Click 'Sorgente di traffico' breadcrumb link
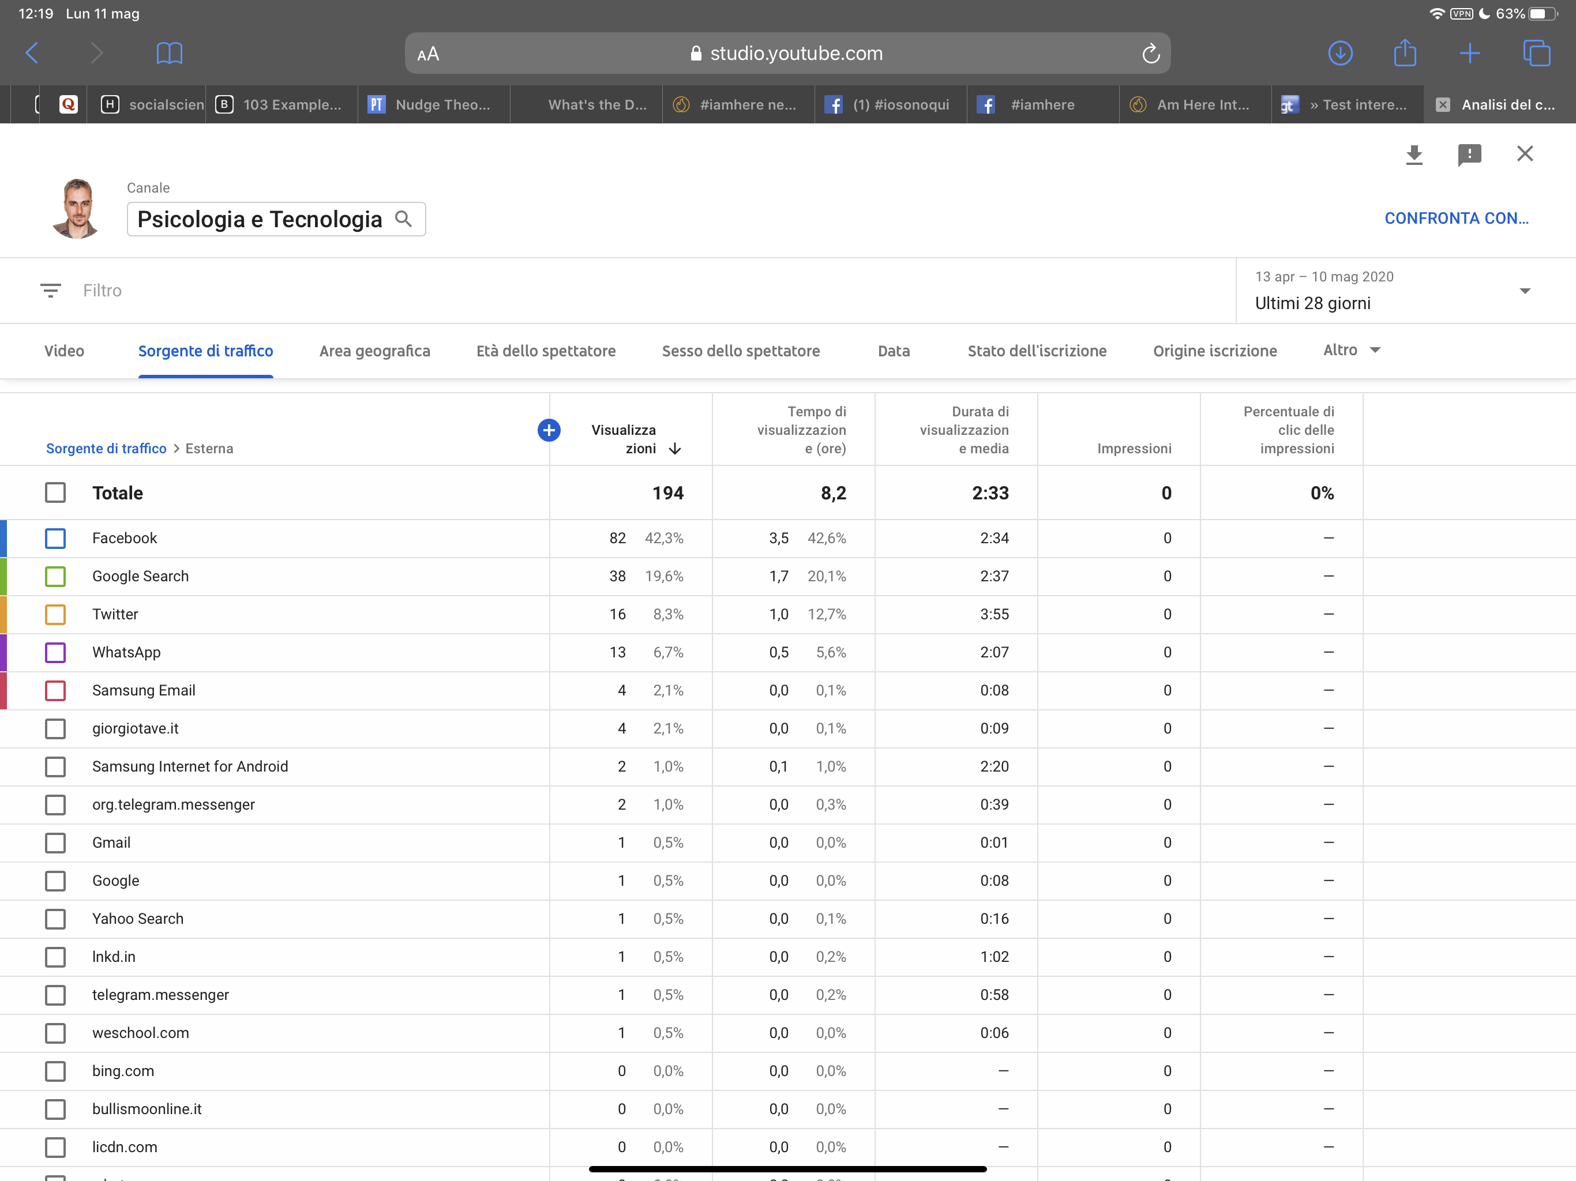1576x1181 pixels. point(106,448)
